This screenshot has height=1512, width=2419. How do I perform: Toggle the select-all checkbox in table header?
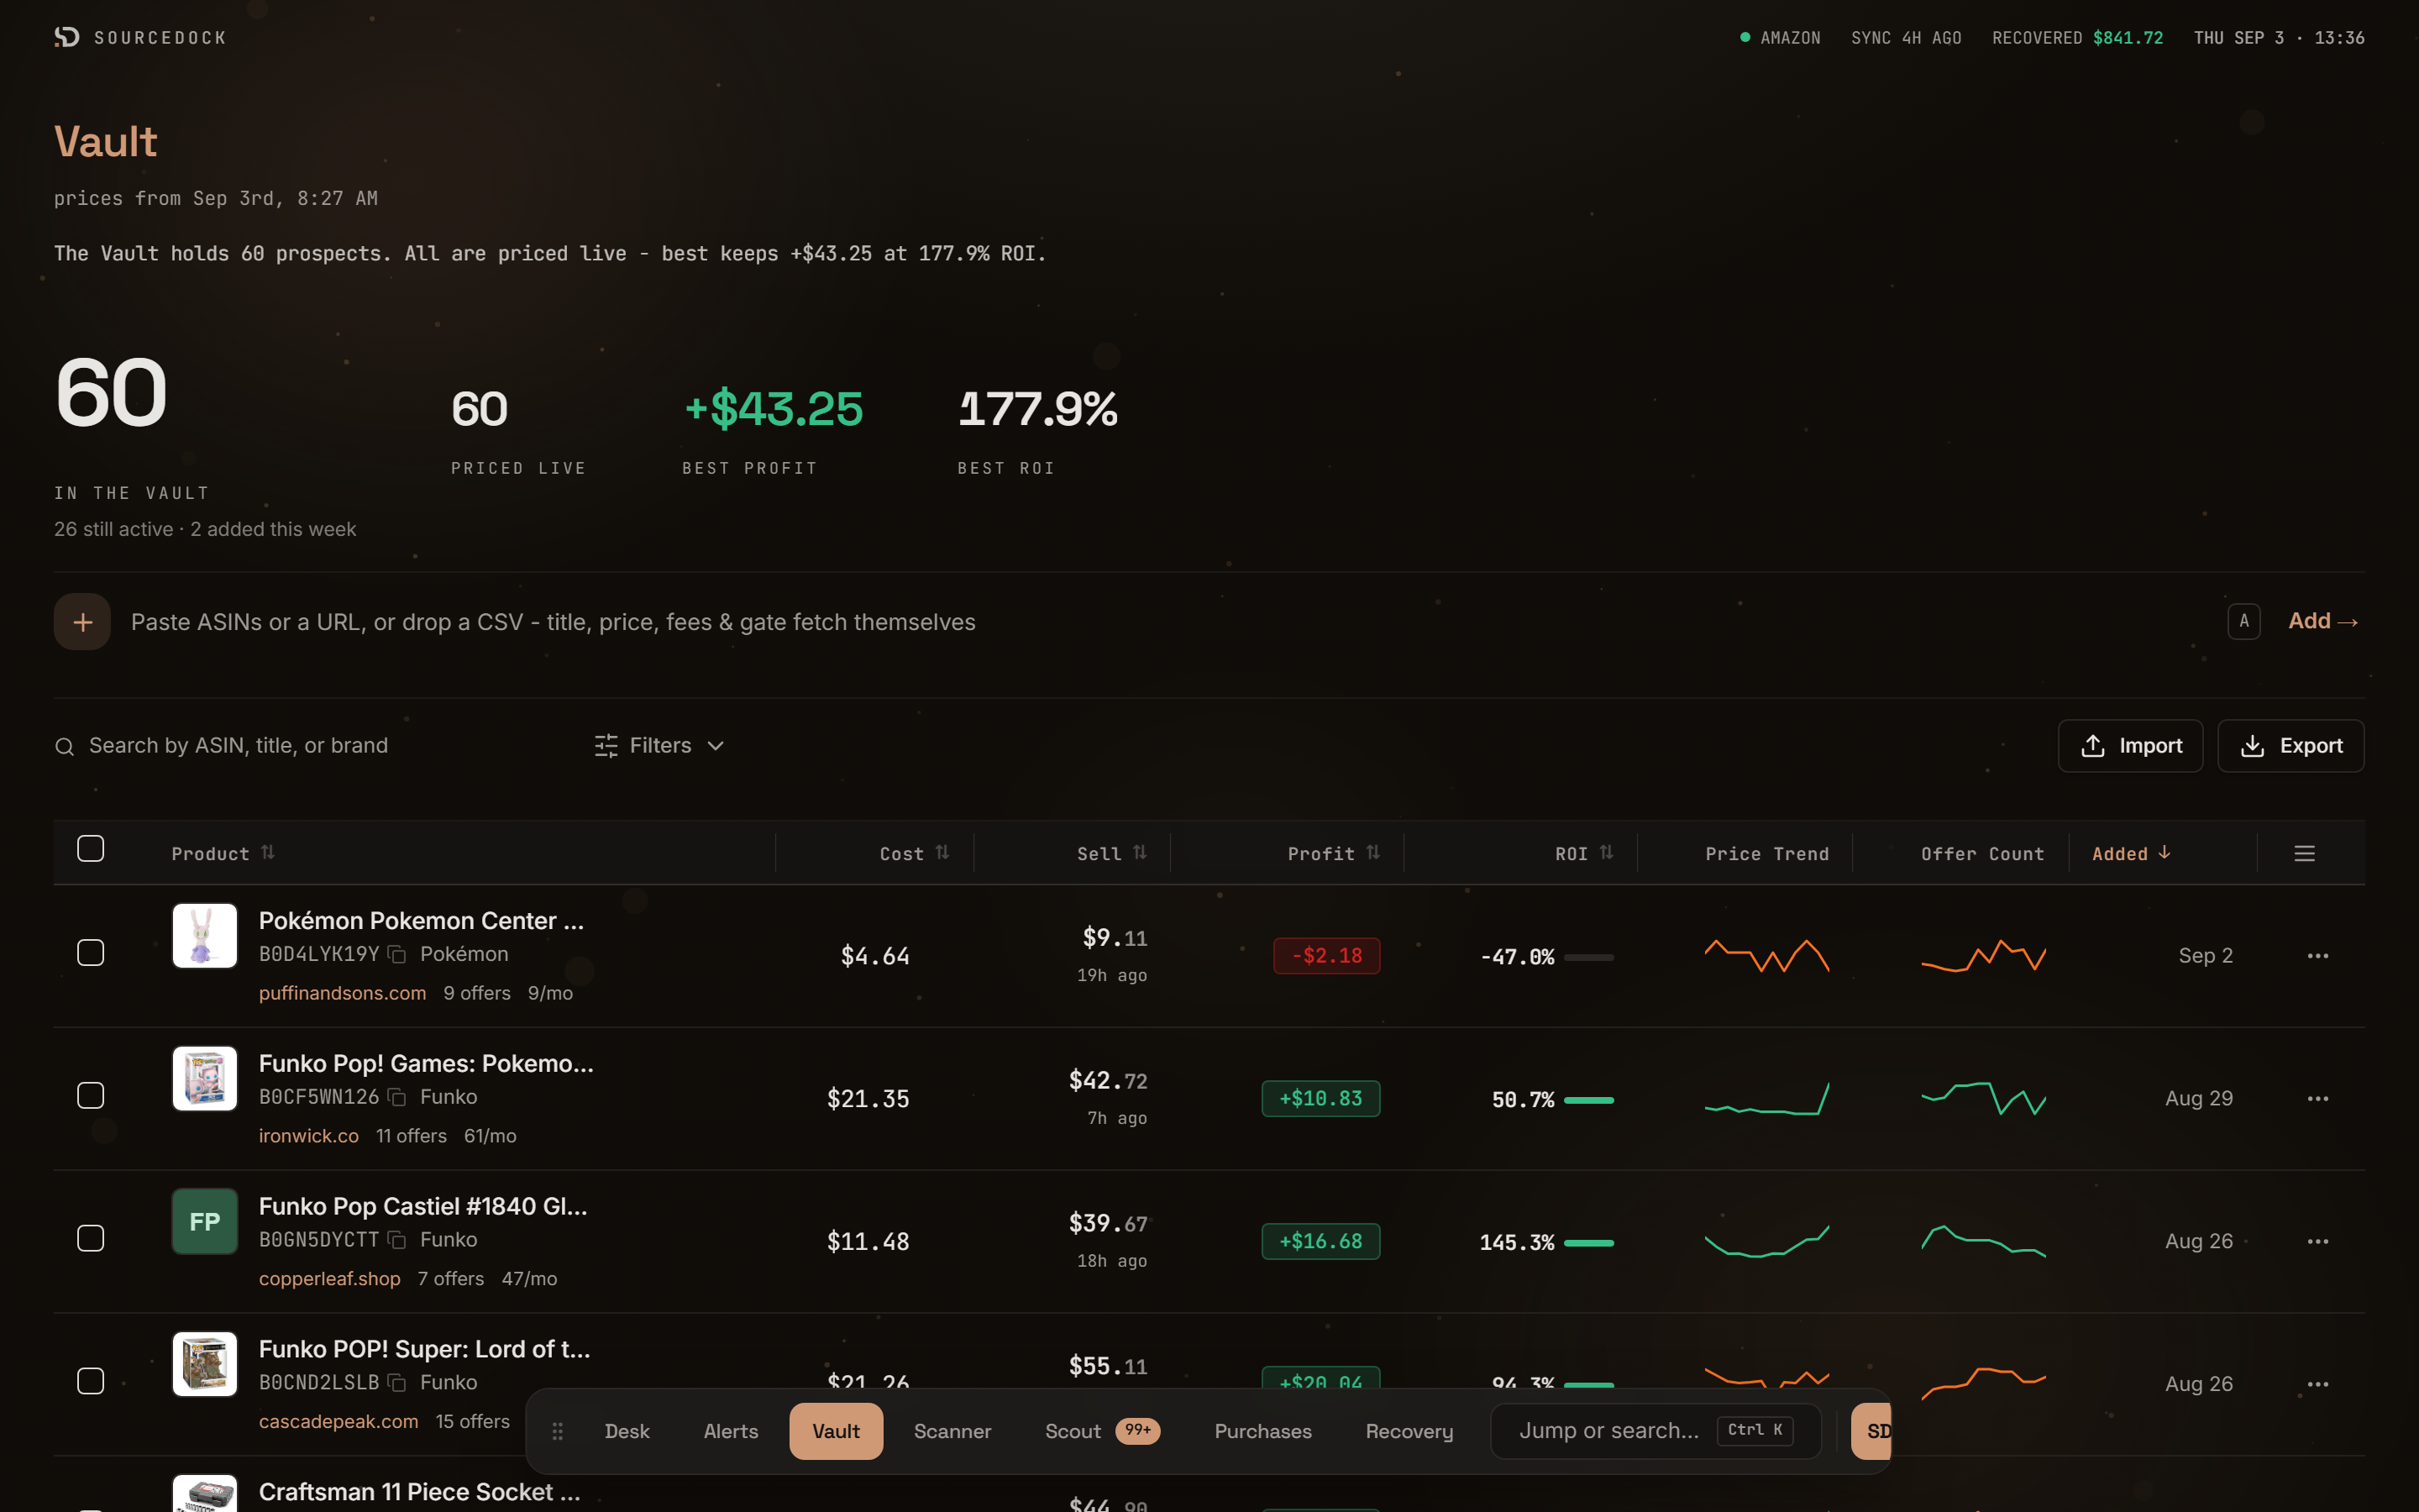(91, 849)
